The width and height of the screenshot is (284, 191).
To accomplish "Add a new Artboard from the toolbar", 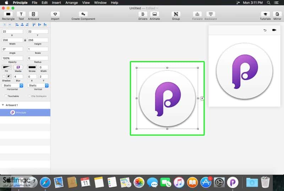I will 33,14.
